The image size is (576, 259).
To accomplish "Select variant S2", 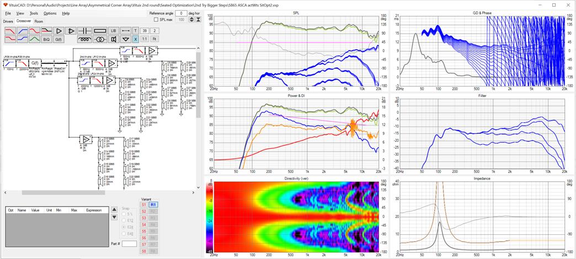I will pos(143,211).
